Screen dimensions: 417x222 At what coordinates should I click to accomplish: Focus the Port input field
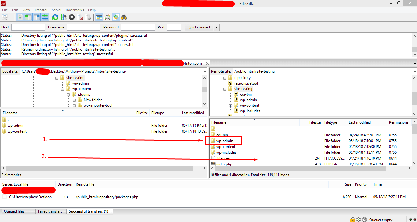174,27
